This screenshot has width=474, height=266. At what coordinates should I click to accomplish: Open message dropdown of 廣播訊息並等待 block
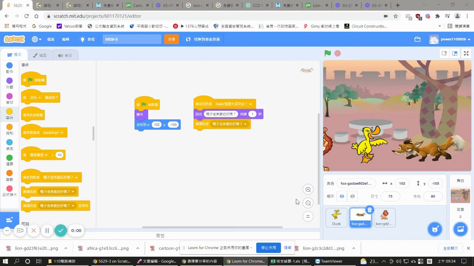click(x=57, y=205)
